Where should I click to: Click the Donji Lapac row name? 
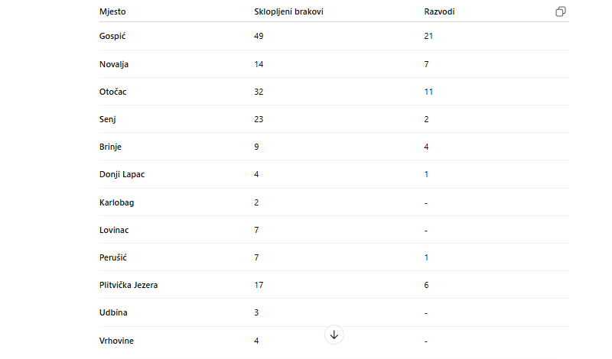122,174
